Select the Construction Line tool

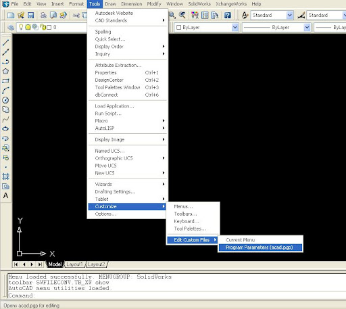[x=5, y=52]
